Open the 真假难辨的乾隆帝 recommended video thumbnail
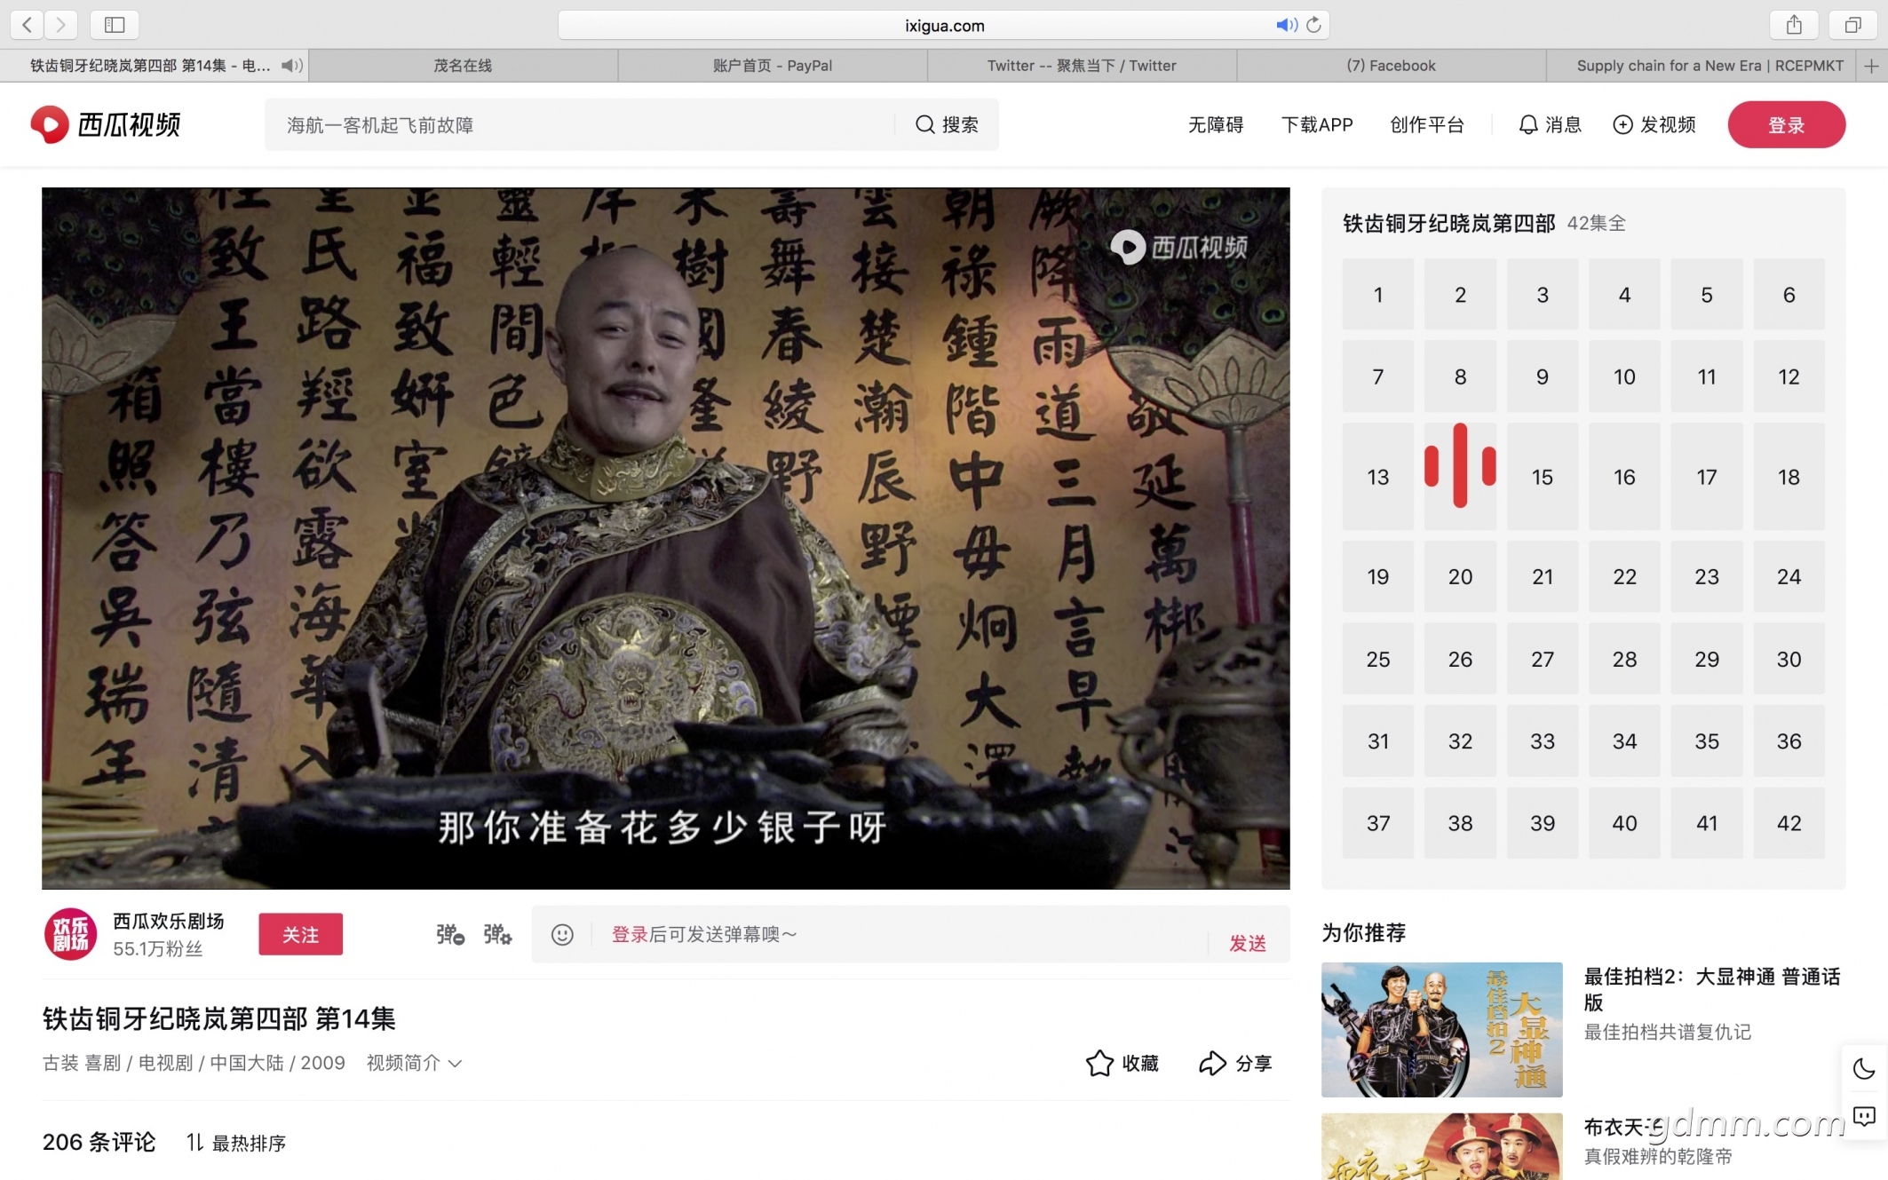This screenshot has width=1888, height=1180. 1442,1146
